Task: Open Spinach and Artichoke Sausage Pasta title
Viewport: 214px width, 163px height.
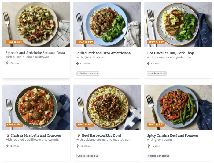Action: [35, 53]
